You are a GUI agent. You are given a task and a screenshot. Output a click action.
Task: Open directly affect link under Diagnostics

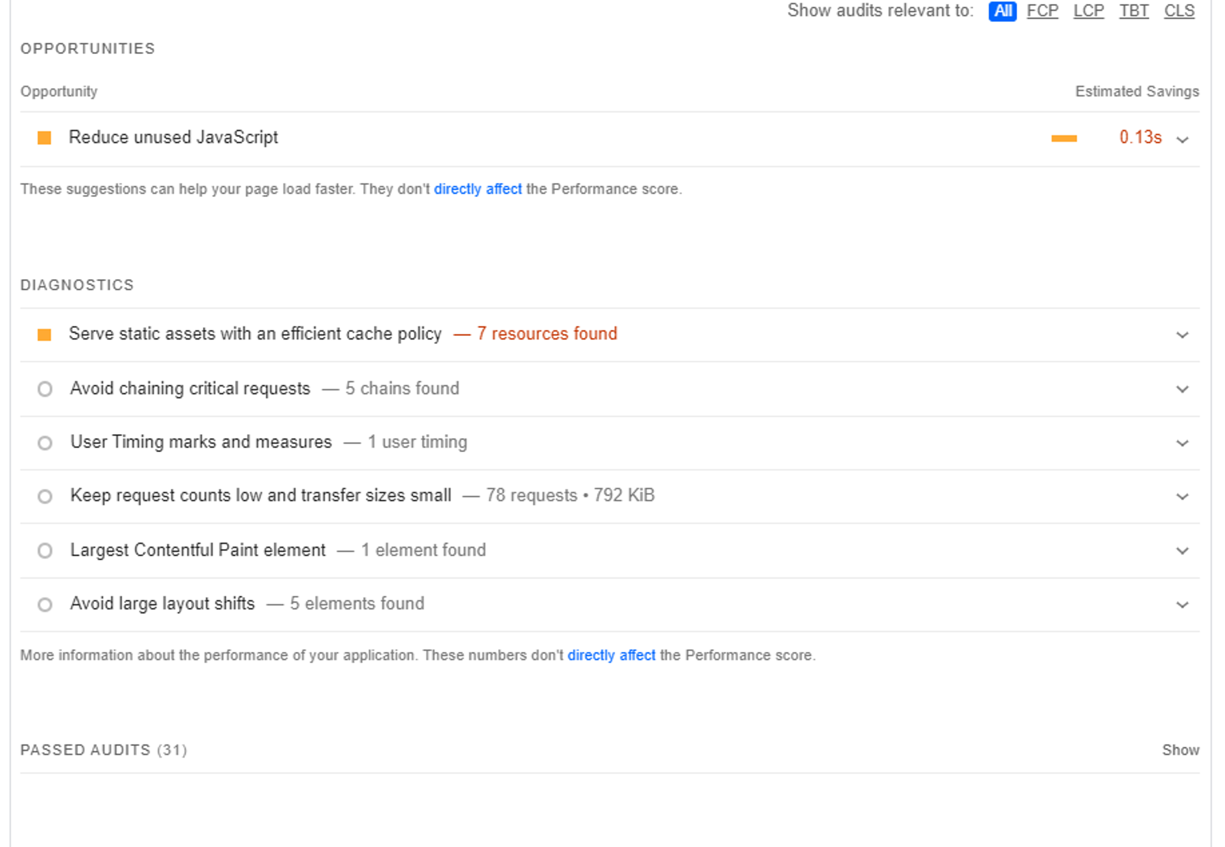point(611,656)
